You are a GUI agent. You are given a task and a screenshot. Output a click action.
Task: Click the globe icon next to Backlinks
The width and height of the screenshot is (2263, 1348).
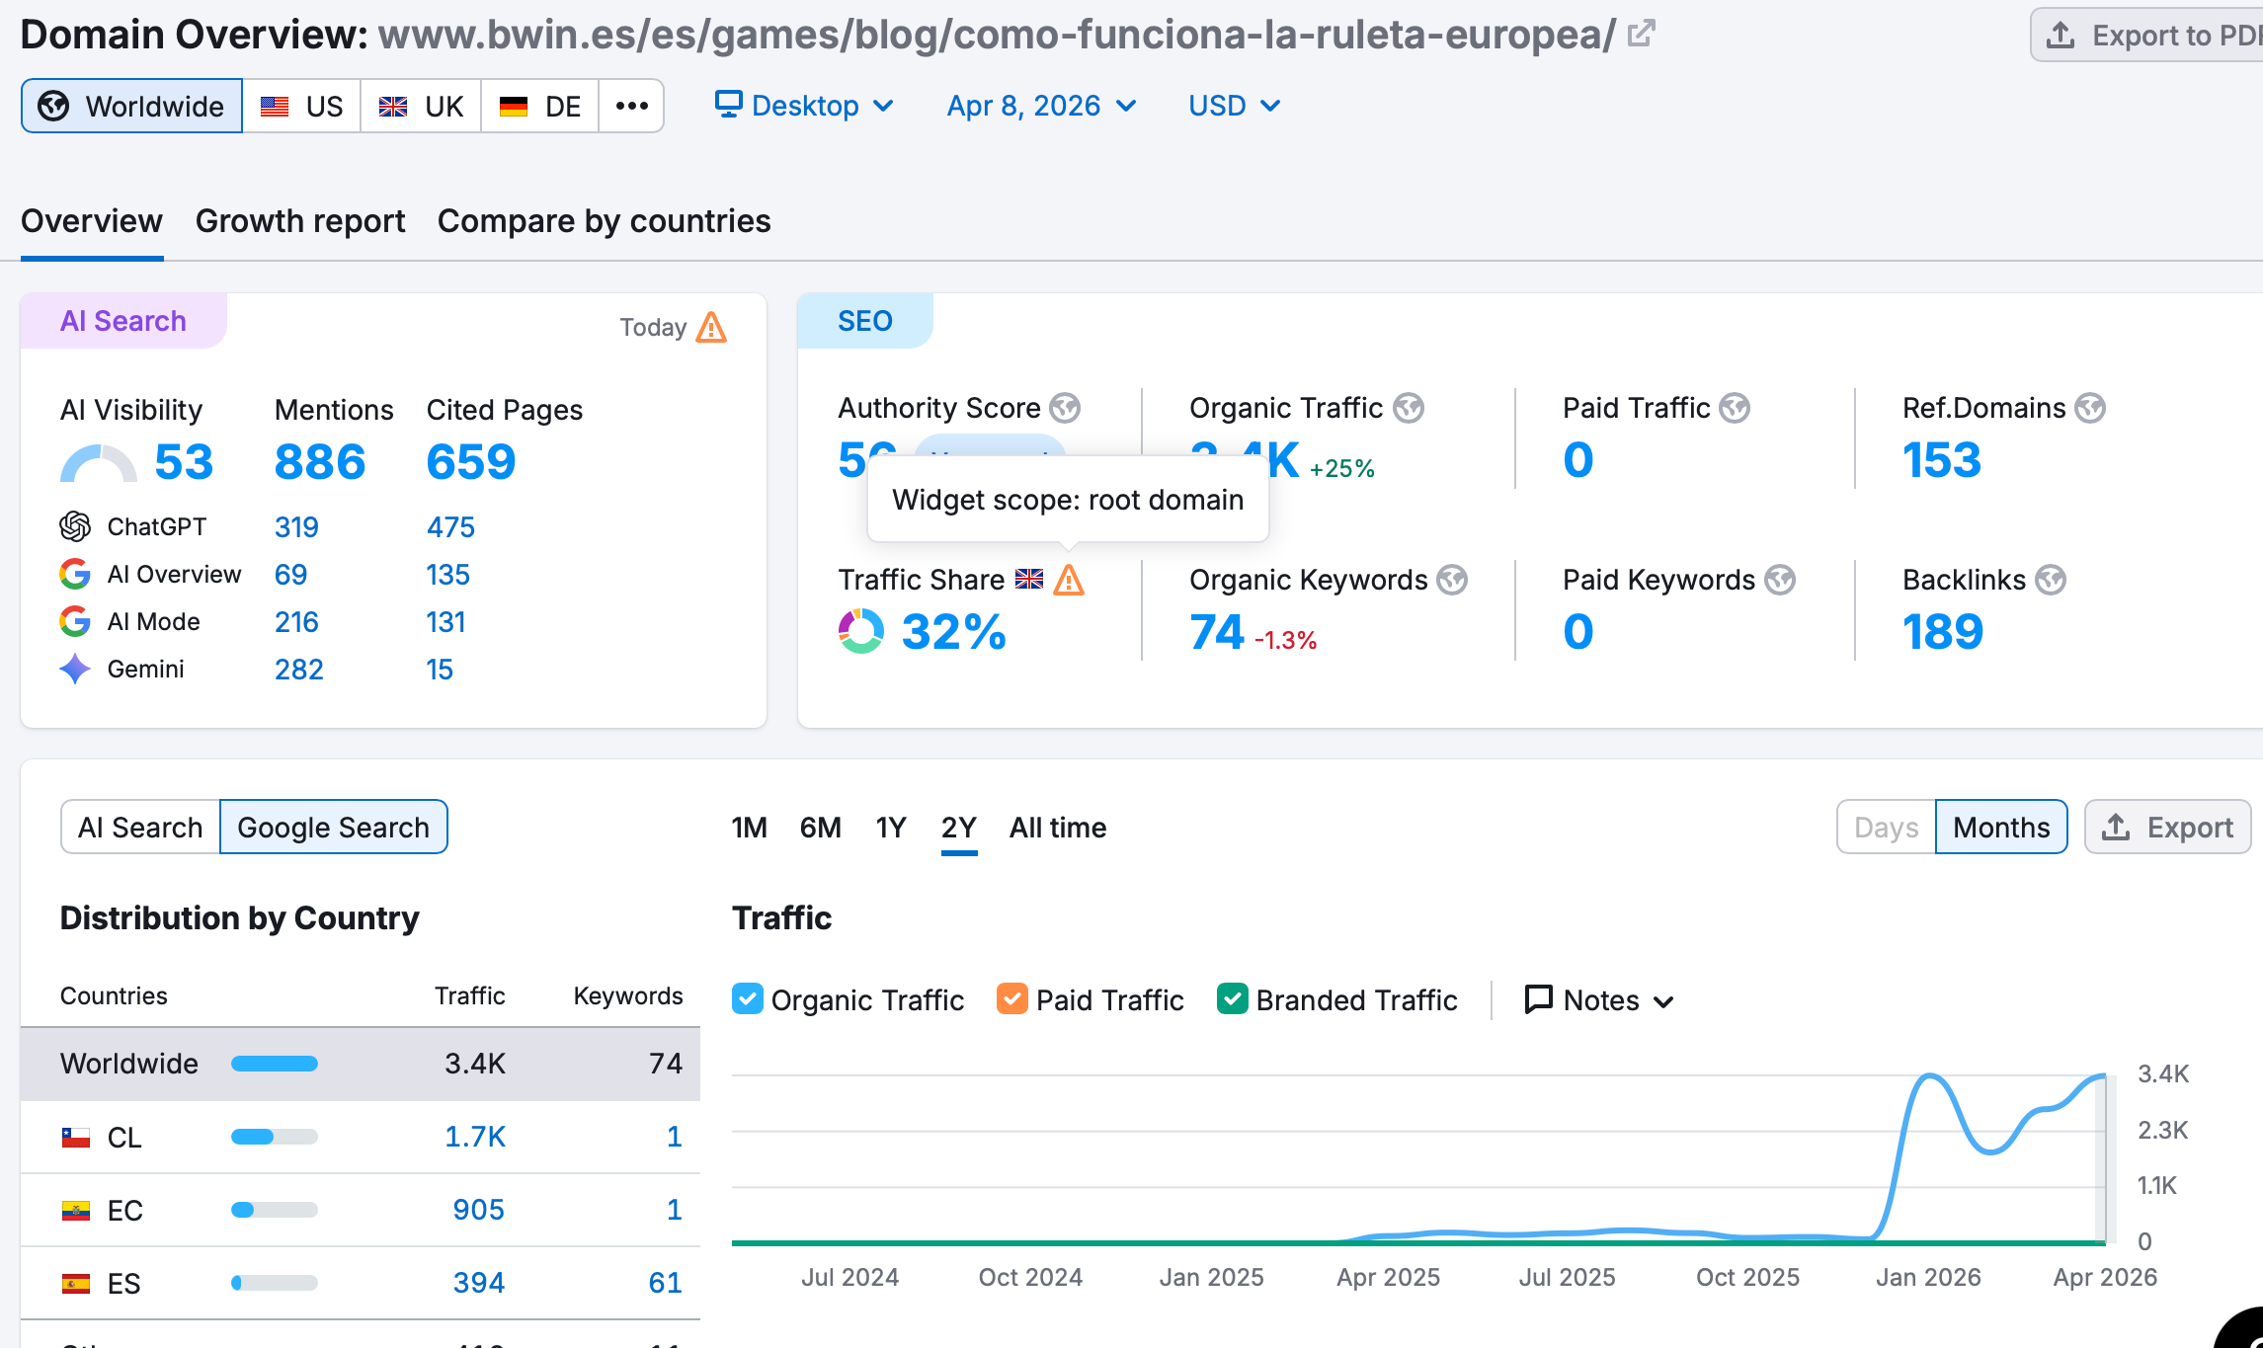coord(2051,580)
